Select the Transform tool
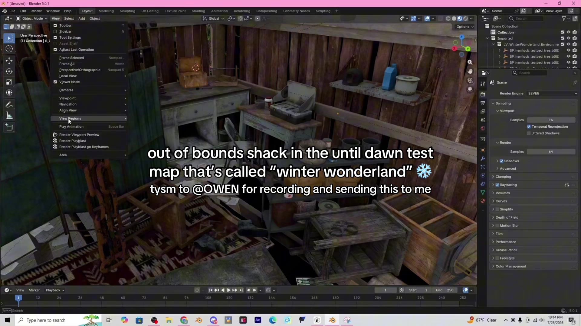Viewport: 581px width, 326px height. tap(9, 93)
